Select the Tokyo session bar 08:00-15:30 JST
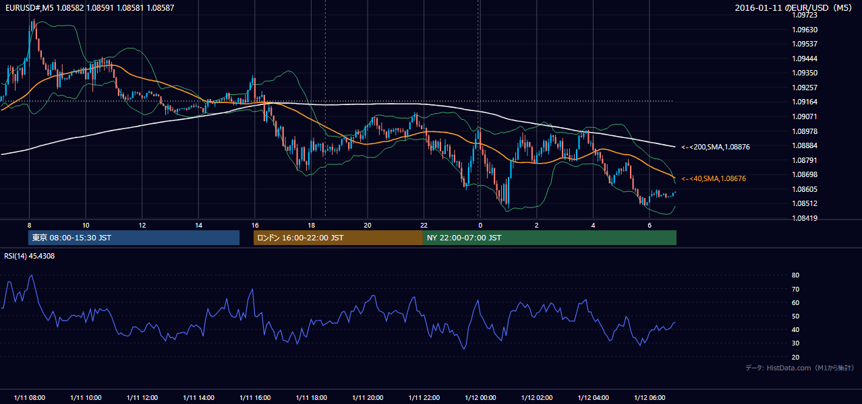The height and width of the screenshot is (404, 862). pyautogui.click(x=134, y=238)
